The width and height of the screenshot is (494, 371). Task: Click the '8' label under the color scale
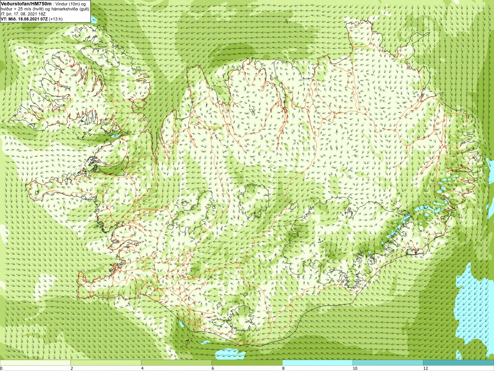click(x=283, y=368)
